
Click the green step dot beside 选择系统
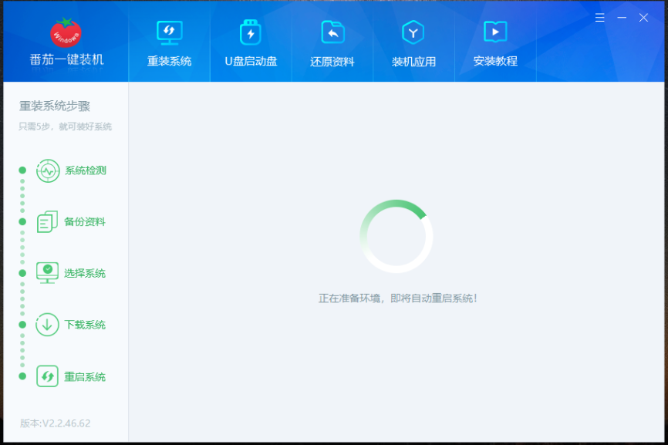point(22,273)
